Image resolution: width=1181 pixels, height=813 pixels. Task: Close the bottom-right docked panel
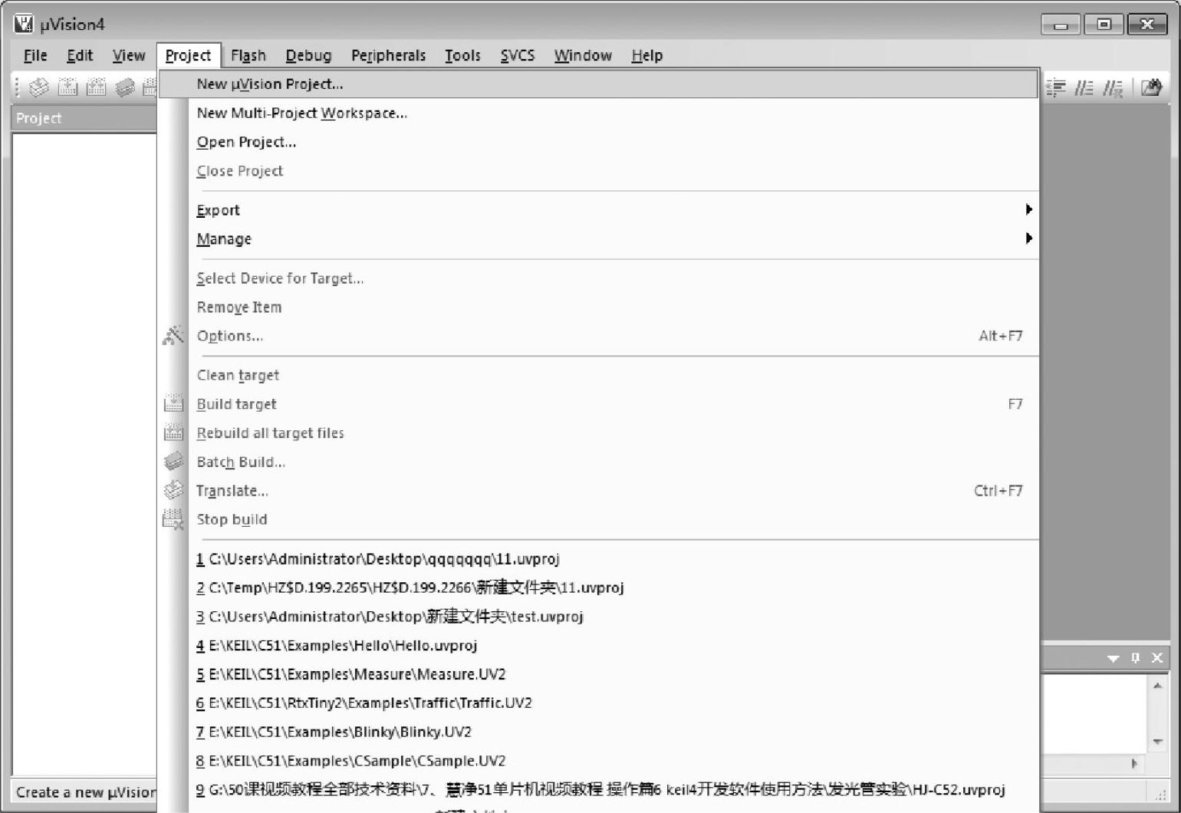click(x=1157, y=657)
